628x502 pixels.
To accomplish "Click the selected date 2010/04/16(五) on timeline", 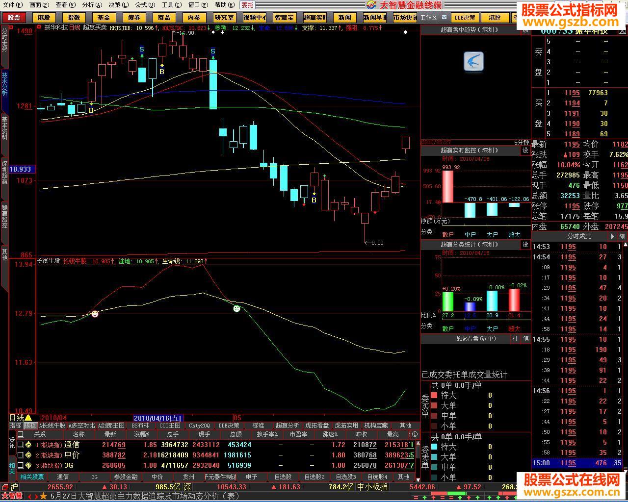I will [158, 418].
